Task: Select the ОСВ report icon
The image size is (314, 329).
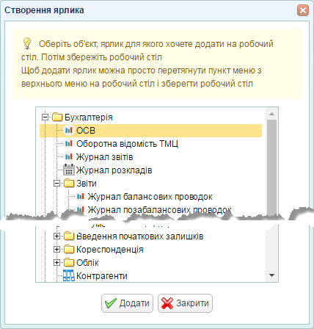Action: (69, 130)
